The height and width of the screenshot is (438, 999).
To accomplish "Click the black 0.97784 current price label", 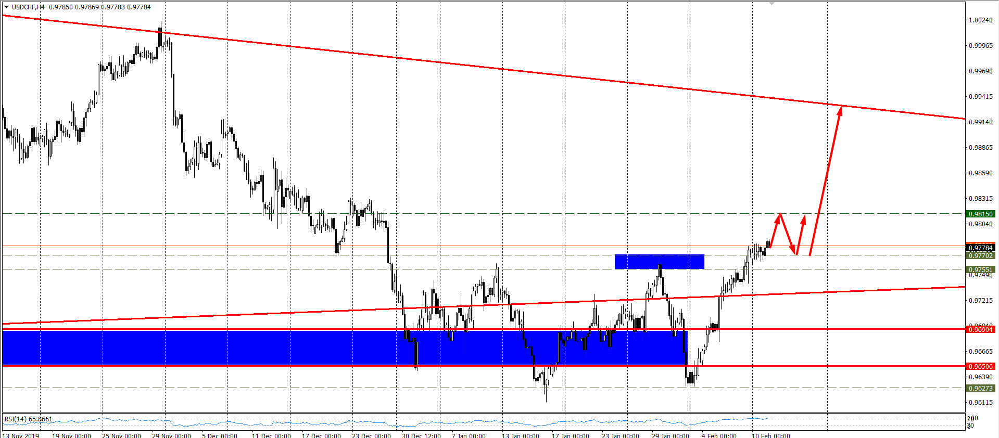I will pyautogui.click(x=980, y=248).
